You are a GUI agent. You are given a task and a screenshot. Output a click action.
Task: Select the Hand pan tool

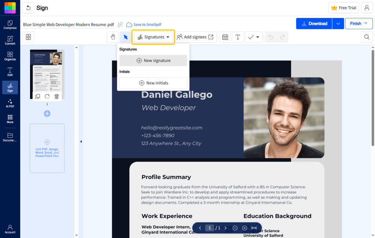113,37
